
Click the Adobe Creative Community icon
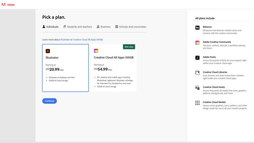pyautogui.click(x=197, y=43)
